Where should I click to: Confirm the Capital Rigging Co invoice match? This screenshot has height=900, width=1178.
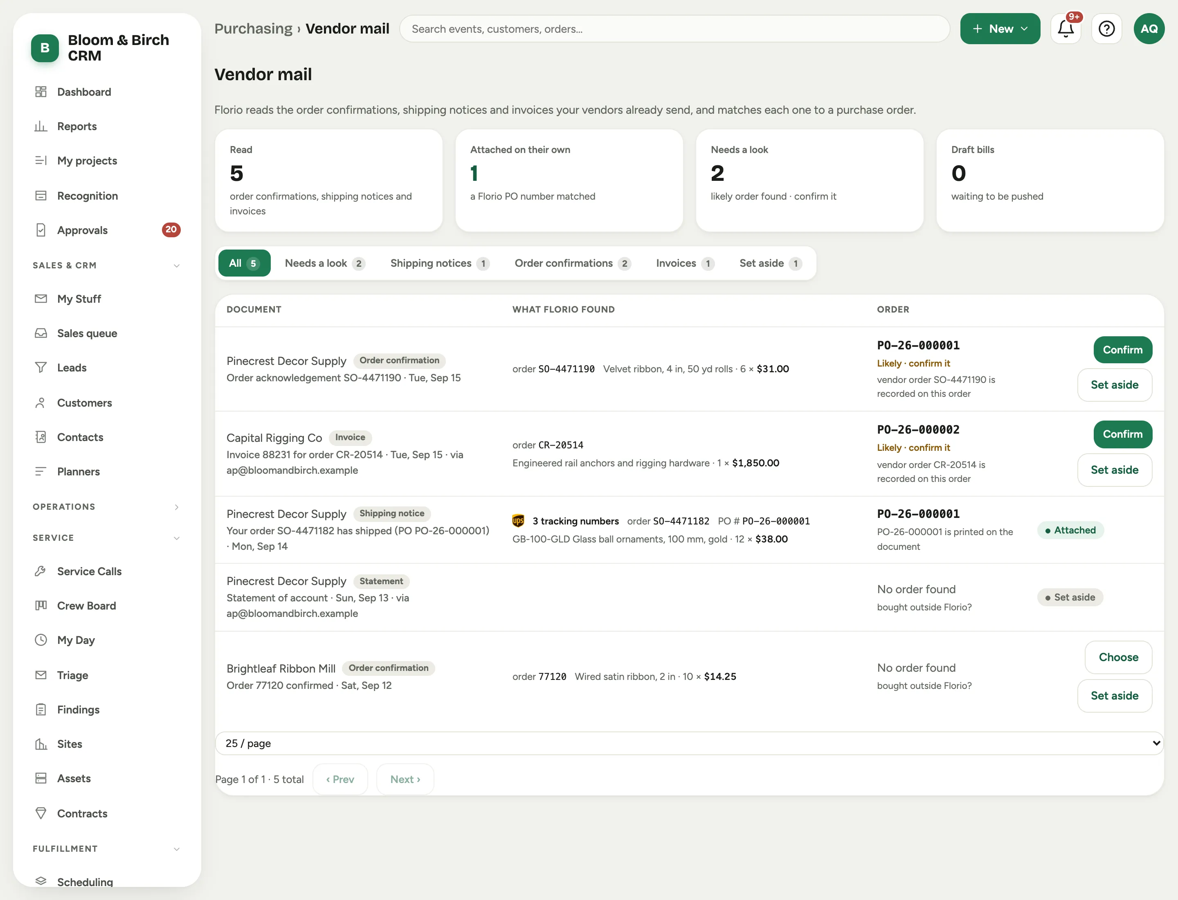click(1123, 434)
